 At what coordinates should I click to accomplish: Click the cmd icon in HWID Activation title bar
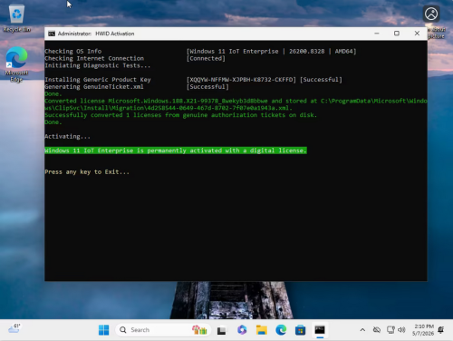[x=52, y=34]
